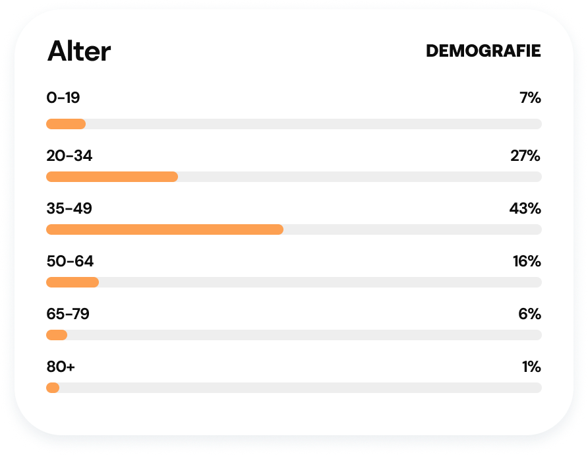
Task: Click the 0–19 age group label
Action: click(x=63, y=98)
